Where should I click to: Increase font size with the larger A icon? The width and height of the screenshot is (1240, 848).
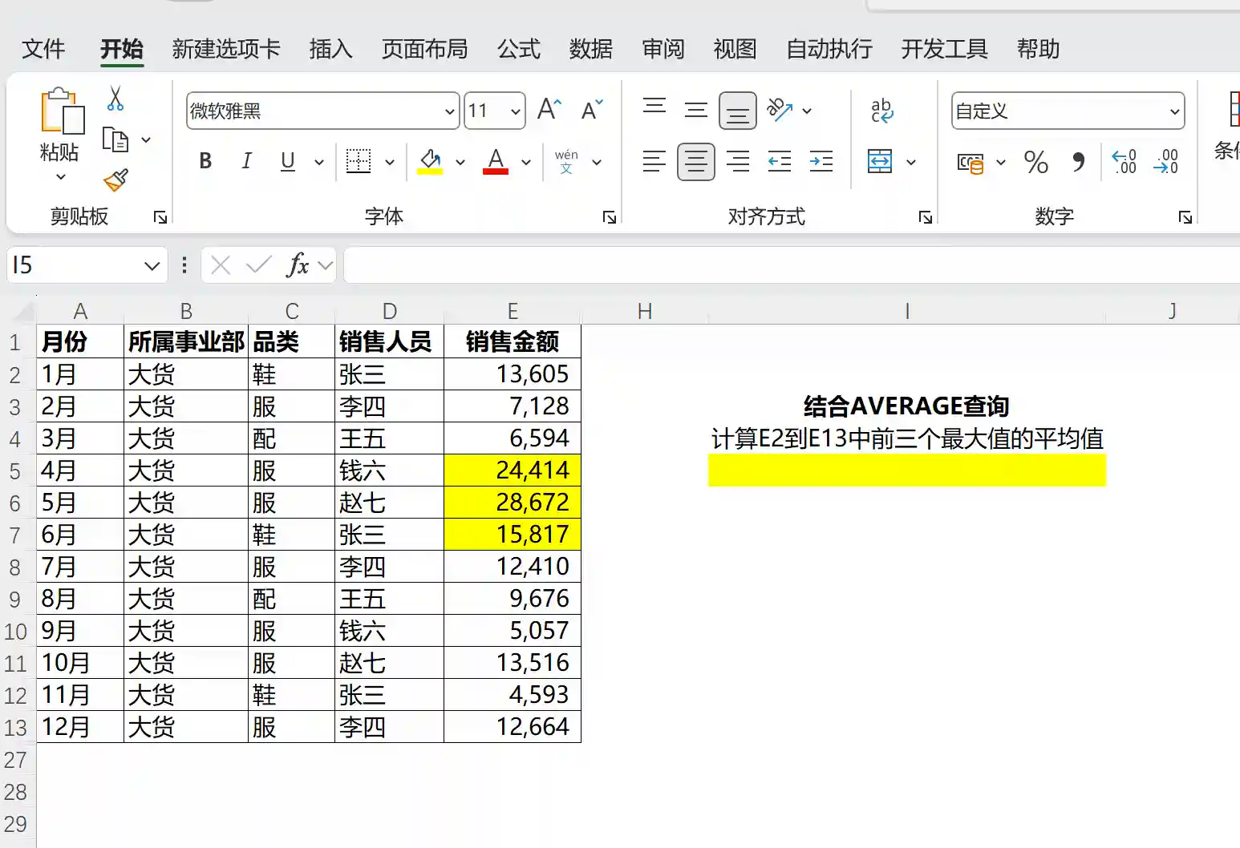pyautogui.click(x=549, y=110)
